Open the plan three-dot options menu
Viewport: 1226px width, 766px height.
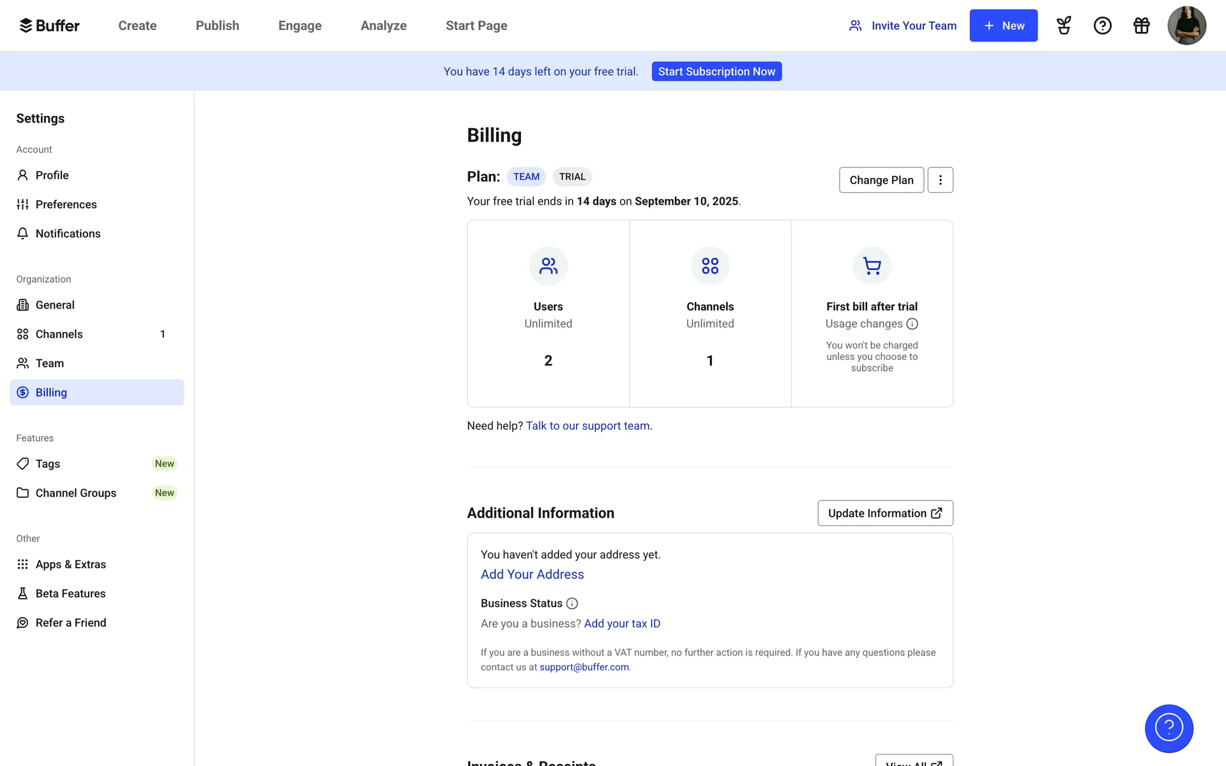pos(940,180)
